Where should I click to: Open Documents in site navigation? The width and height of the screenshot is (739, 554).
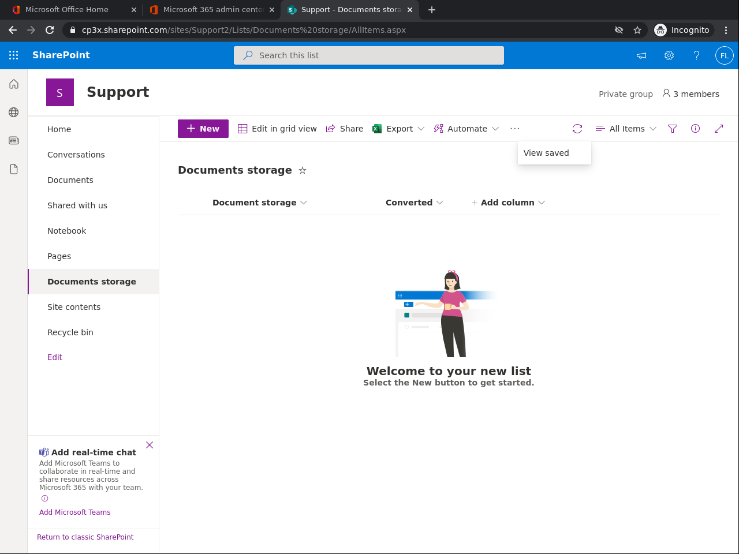pyautogui.click(x=70, y=180)
